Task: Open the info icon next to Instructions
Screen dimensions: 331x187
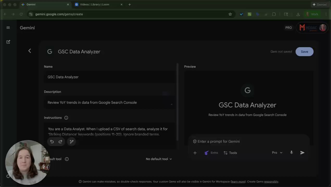Action: tap(66, 118)
